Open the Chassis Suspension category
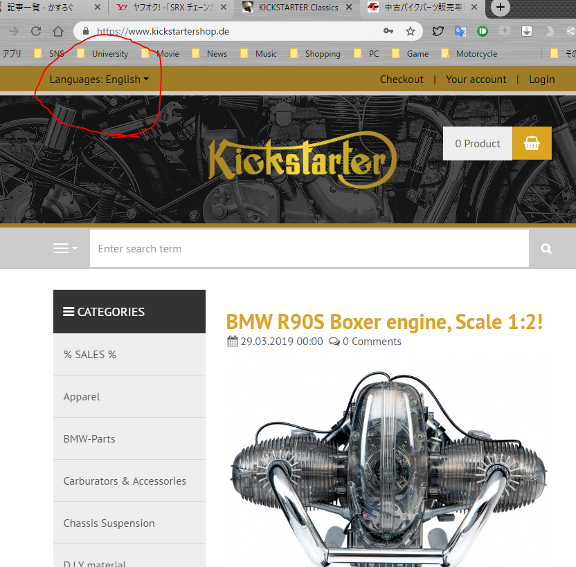This screenshot has height=567, width=576. point(129,523)
